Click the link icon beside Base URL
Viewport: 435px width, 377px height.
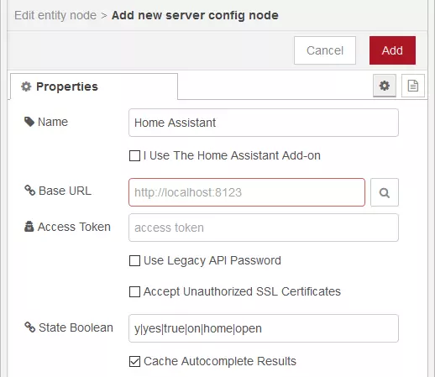(x=30, y=191)
